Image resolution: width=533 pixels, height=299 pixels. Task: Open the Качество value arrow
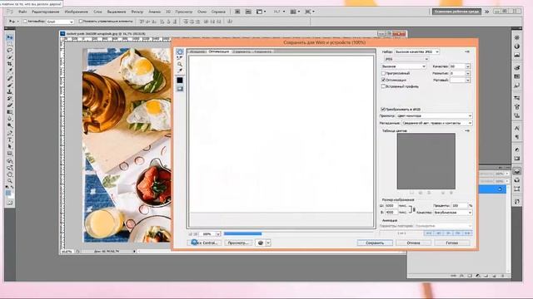[468, 66]
